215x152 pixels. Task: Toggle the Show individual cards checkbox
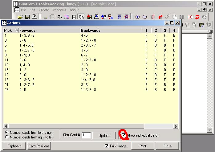[124, 135]
